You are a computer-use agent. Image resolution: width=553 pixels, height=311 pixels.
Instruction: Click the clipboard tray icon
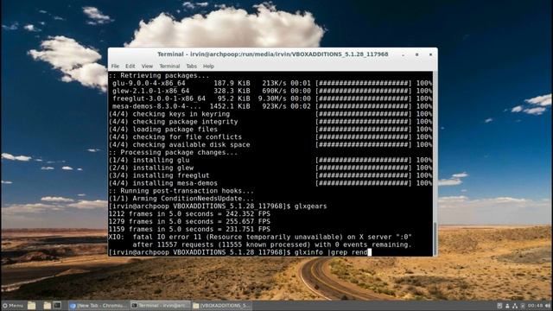tap(499, 305)
